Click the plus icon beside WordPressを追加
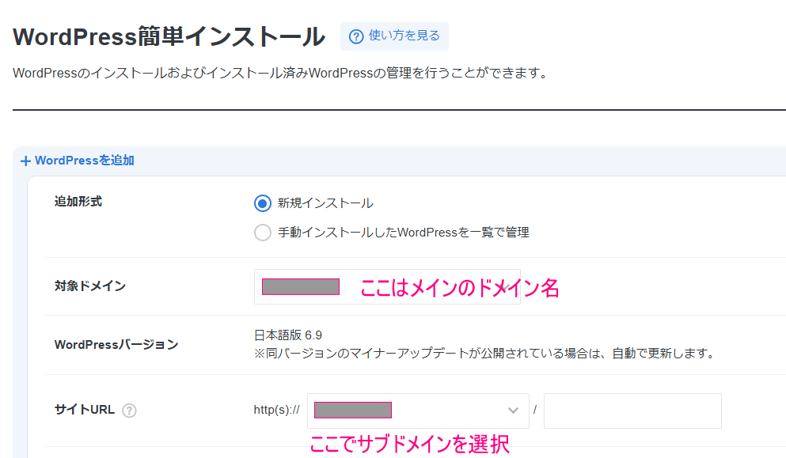This screenshot has height=458, width=786. point(25,161)
